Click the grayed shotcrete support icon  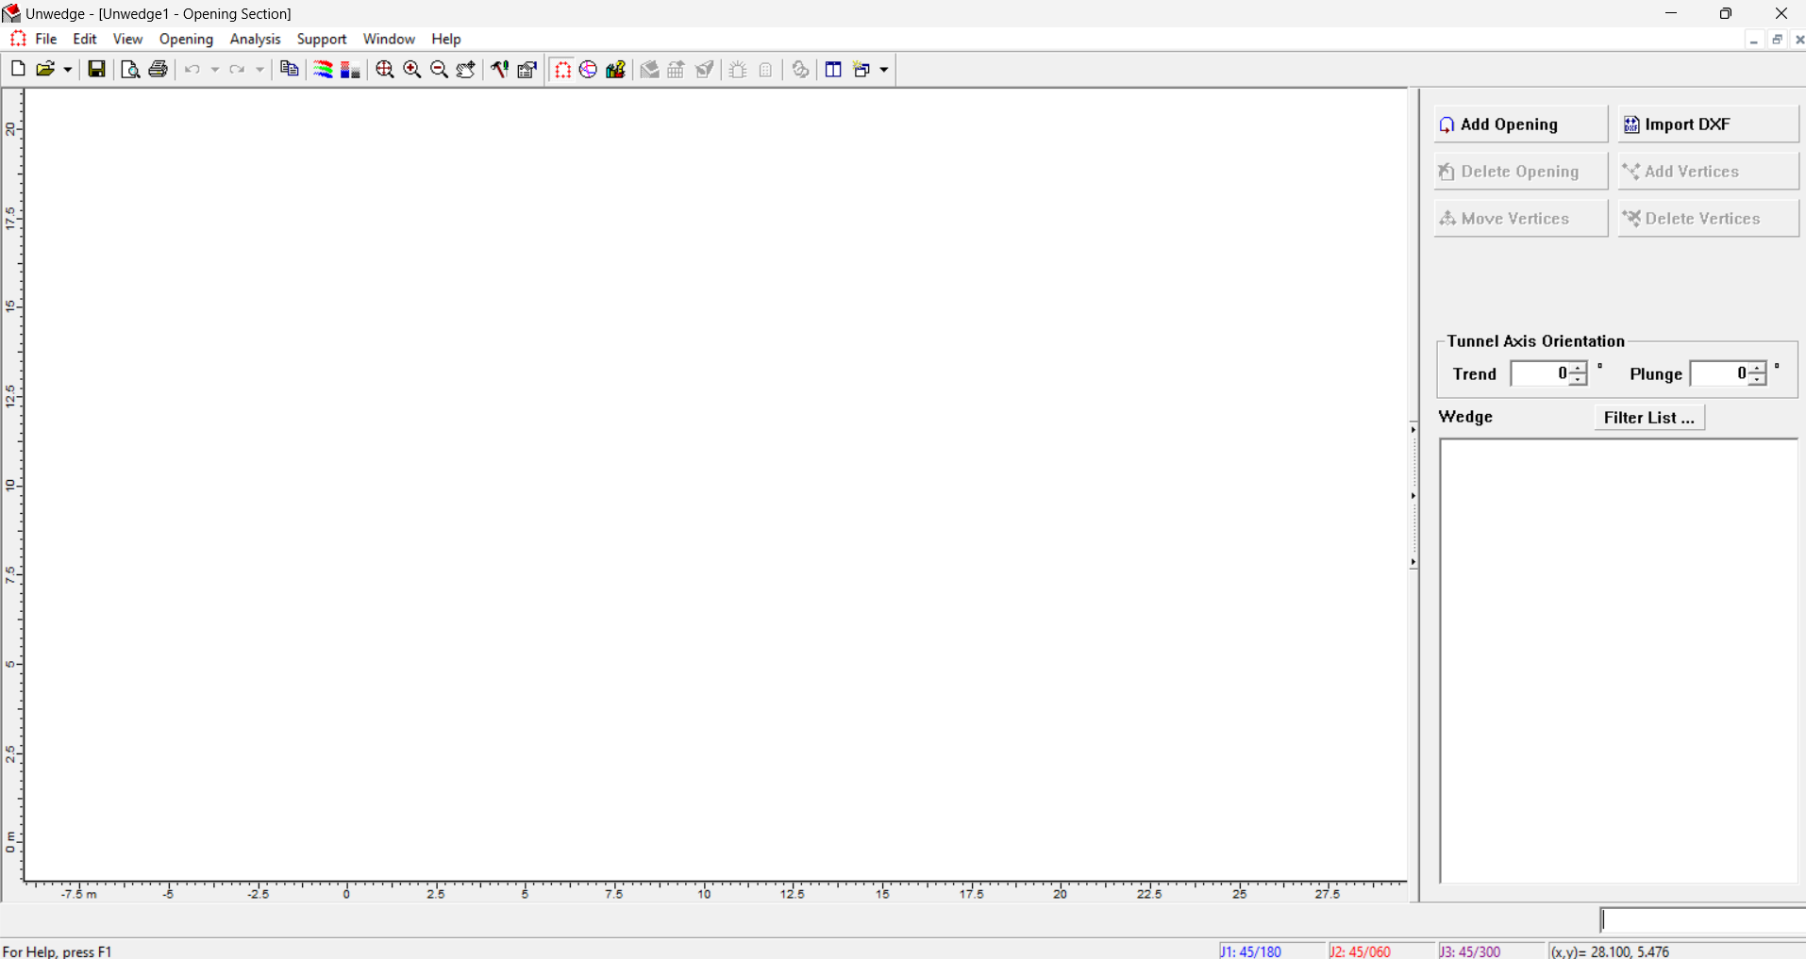[766, 69]
